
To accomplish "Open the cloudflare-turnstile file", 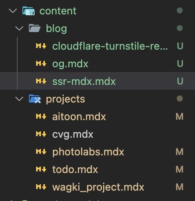I will [110, 46].
